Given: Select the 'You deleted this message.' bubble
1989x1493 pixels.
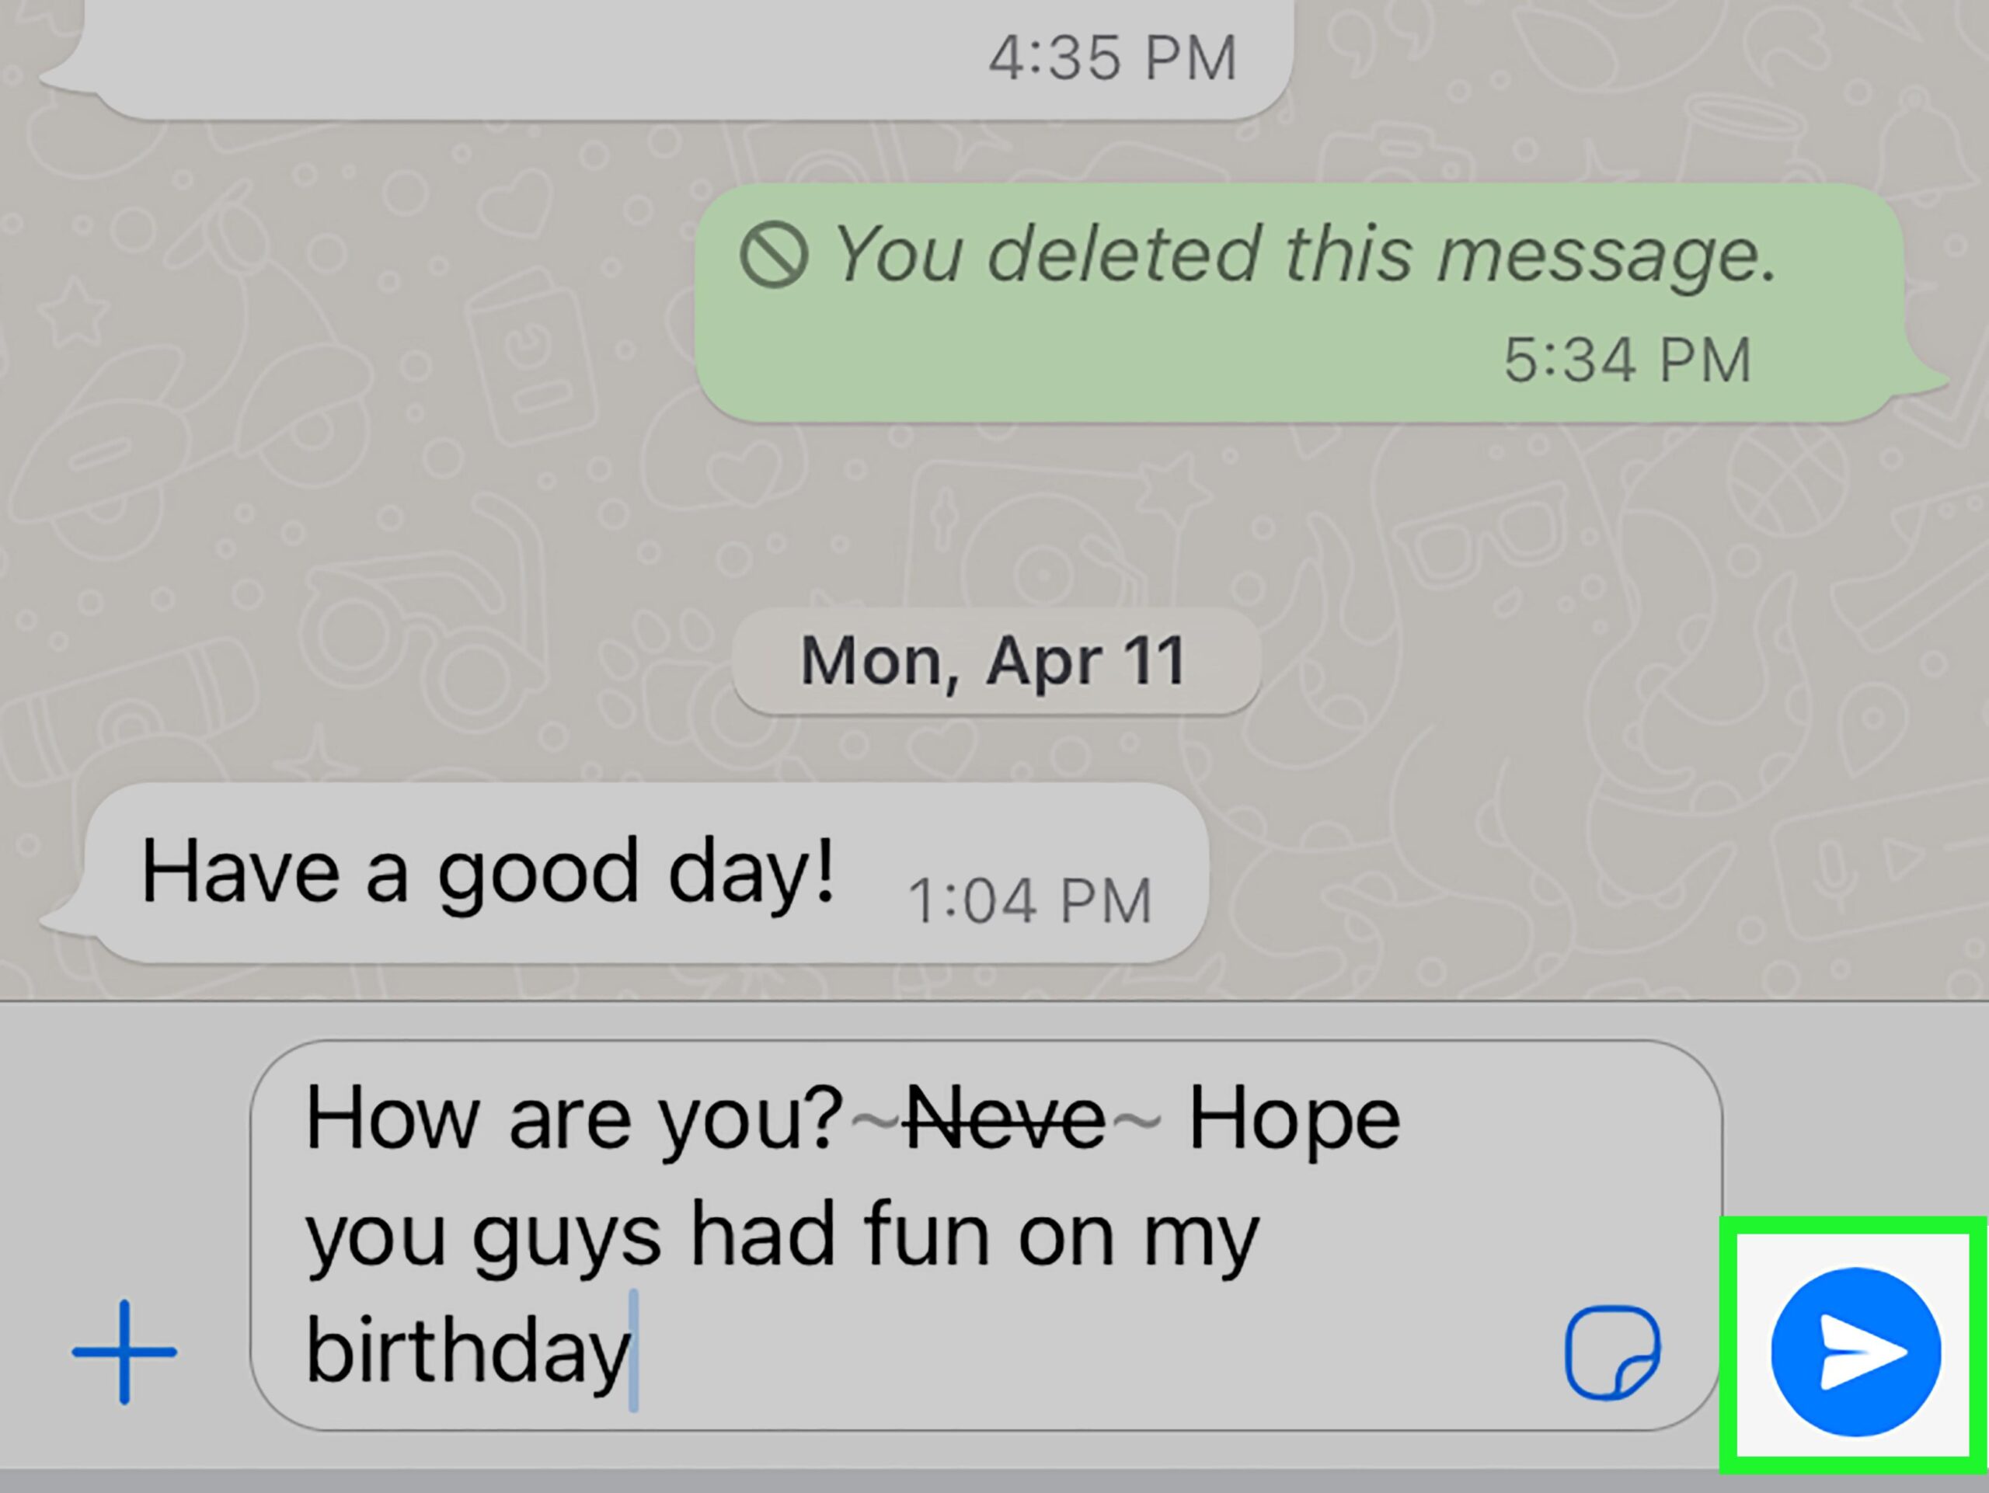Looking at the screenshot, I should (x=1299, y=302).
